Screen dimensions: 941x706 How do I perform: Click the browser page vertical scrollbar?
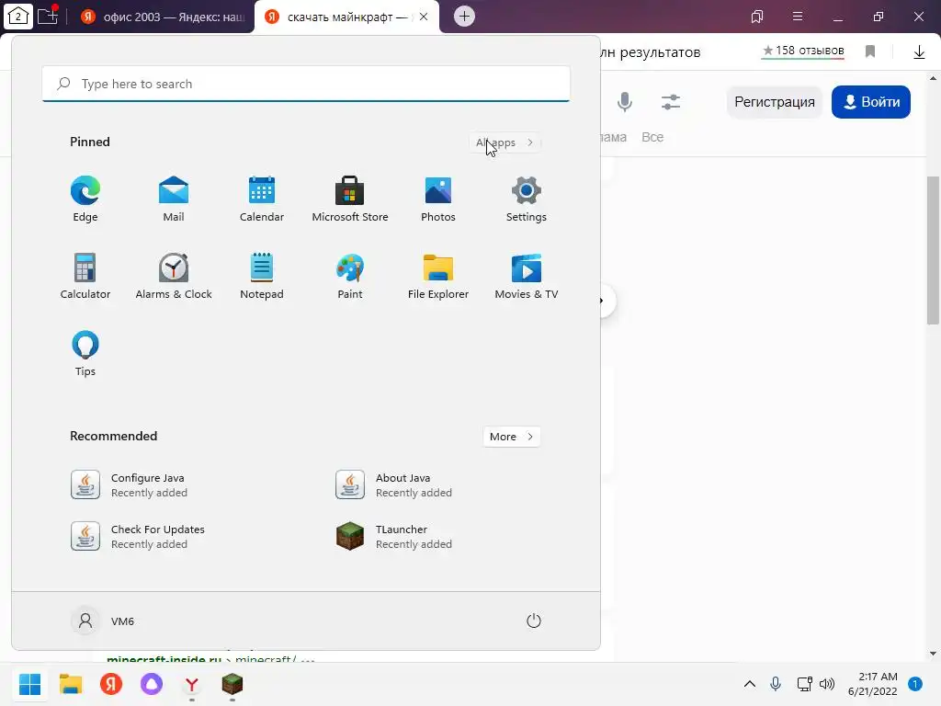click(933, 250)
